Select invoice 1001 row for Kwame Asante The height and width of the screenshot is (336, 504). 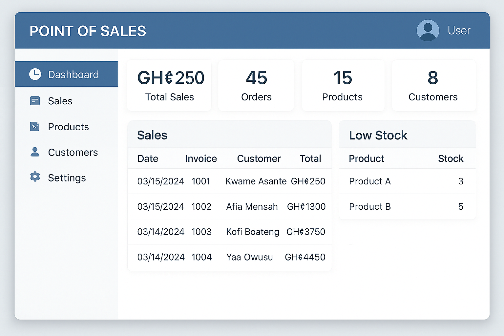tap(230, 181)
